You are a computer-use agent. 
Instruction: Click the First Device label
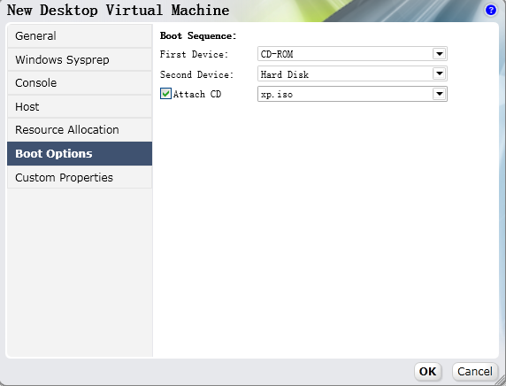click(194, 54)
